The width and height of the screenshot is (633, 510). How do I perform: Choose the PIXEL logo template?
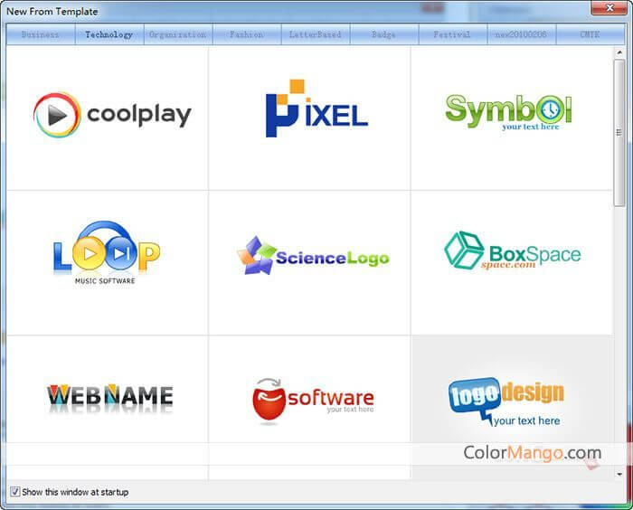tap(310, 116)
